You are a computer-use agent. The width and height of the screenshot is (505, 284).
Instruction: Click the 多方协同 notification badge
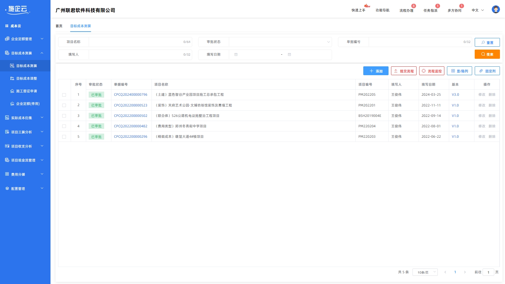coord(461,6)
